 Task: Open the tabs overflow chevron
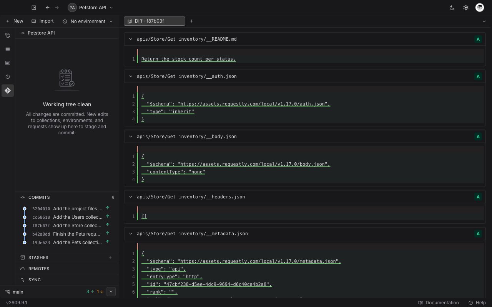click(484, 21)
